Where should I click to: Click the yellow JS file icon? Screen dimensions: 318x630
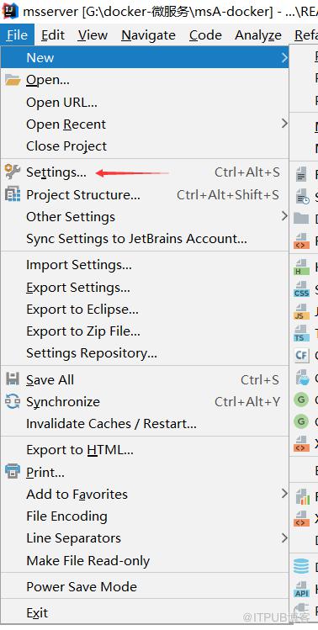click(301, 312)
